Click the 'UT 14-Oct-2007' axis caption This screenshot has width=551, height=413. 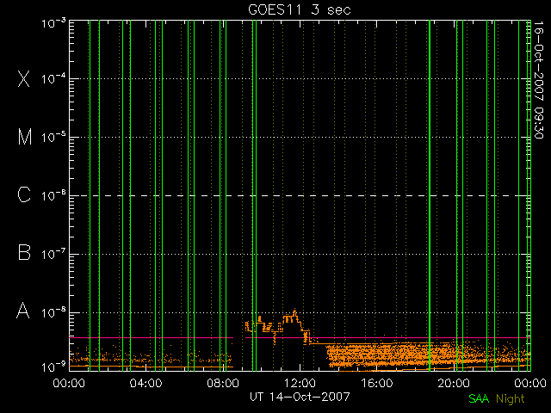click(300, 397)
